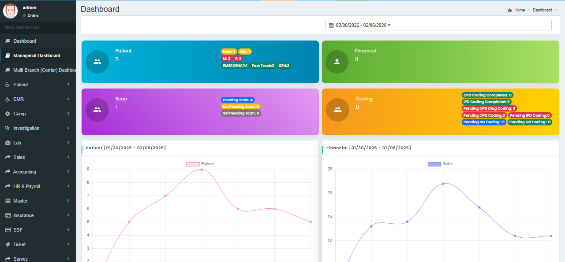Image resolution: width=565 pixels, height=262 pixels.
Task: Click the admin user avatar
Action: (x=10, y=11)
